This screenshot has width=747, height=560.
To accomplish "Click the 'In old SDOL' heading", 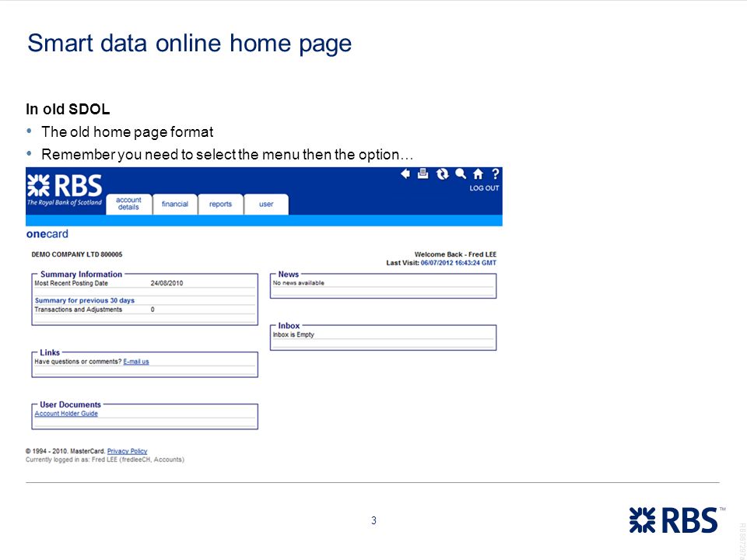I will pyautogui.click(x=68, y=109).
